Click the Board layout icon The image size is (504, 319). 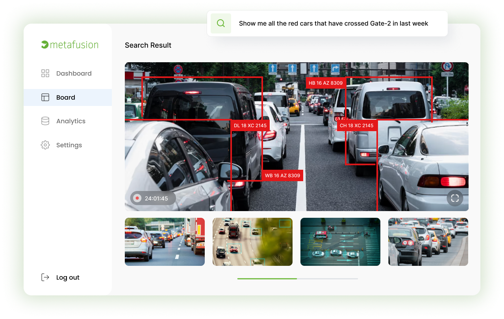(x=45, y=97)
